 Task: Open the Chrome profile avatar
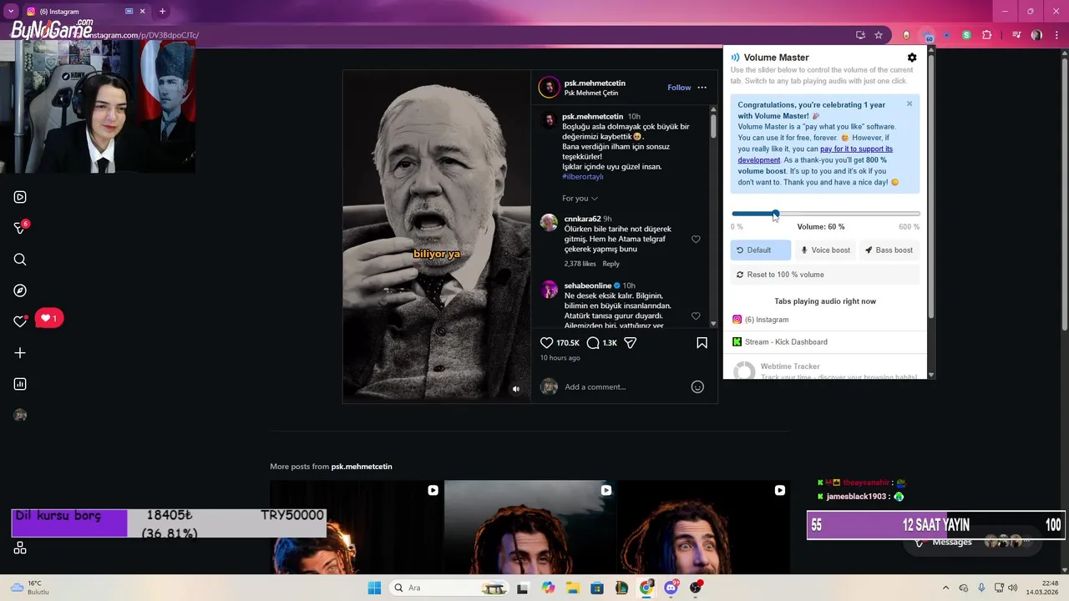pyautogui.click(x=1036, y=35)
